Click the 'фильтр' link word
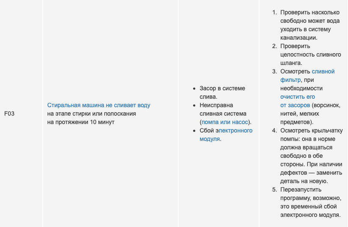Image resolution: width=348 pixels, height=227 pixels. [x=290, y=80]
